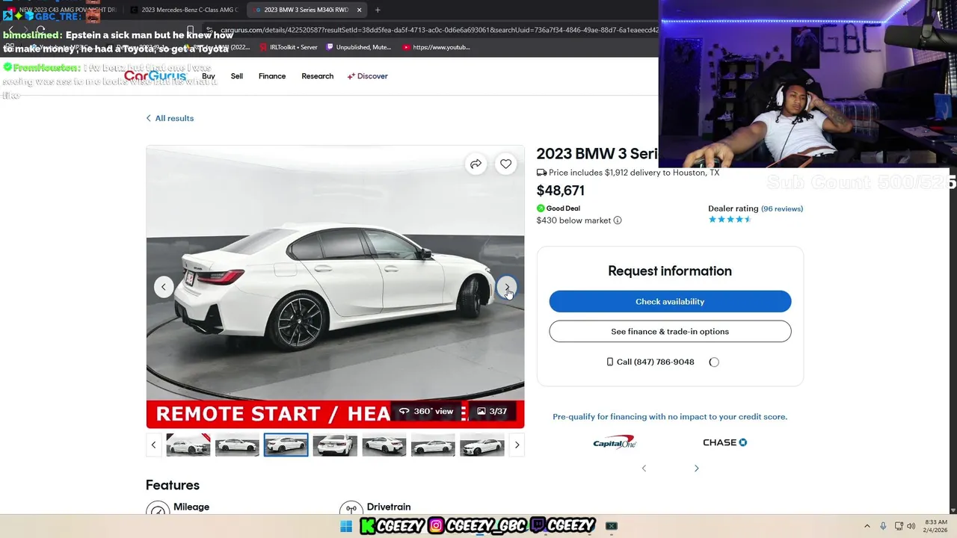Open the Finance menu
This screenshot has width=957, height=538.
272,76
